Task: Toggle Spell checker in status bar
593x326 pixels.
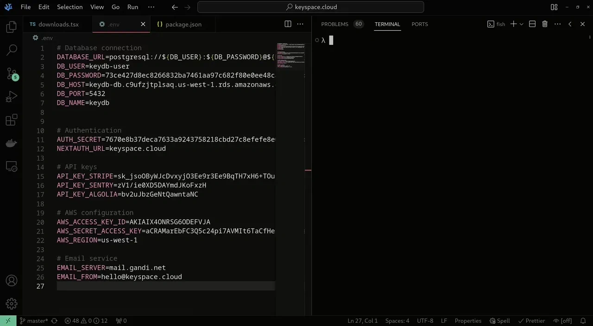Action: tap(499, 321)
